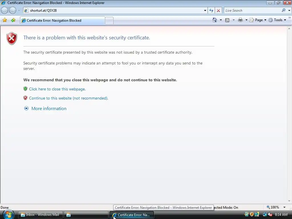Click the Internet Explorer title bar icon

pos(3,3)
